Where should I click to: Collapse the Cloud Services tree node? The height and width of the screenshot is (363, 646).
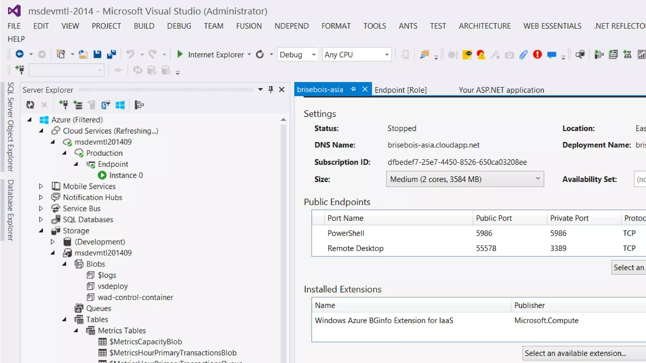pos(41,131)
